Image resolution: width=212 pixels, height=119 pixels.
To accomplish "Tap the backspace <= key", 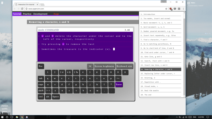I will [118, 78].
